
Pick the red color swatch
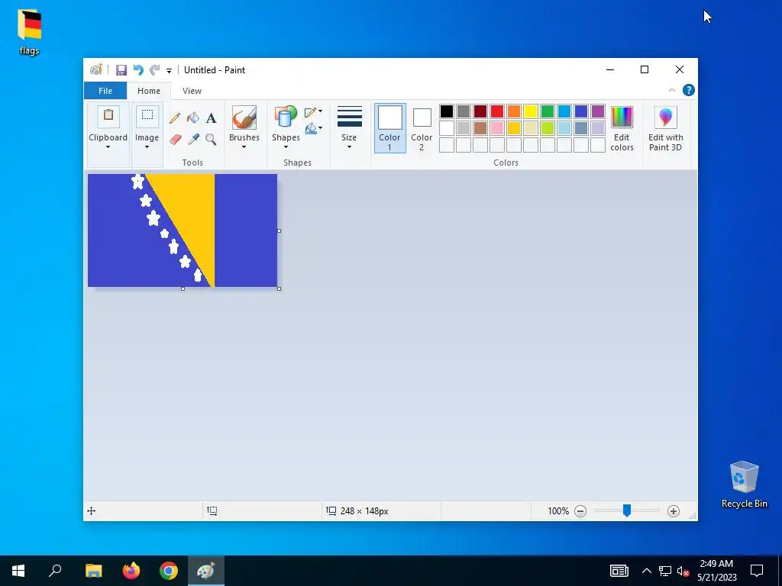click(x=497, y=111)
